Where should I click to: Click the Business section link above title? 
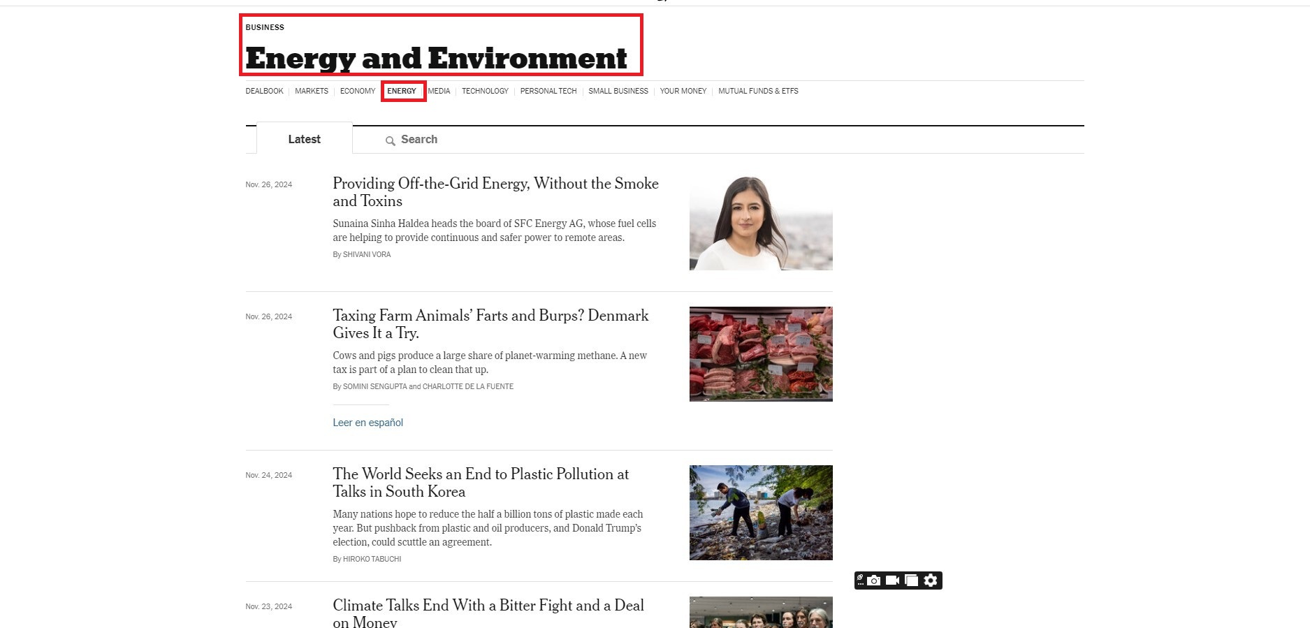(265, 27)
